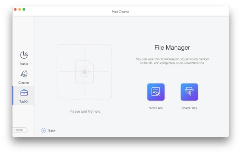Select the ToolKit briefcase icon
This screenshot has height=154, width=241.
[24, 93]
